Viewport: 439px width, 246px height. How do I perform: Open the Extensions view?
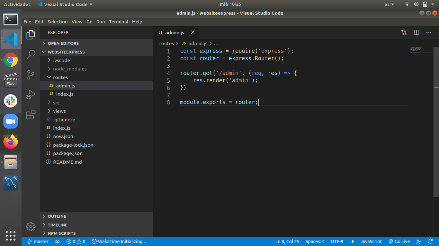click(31, 115)
